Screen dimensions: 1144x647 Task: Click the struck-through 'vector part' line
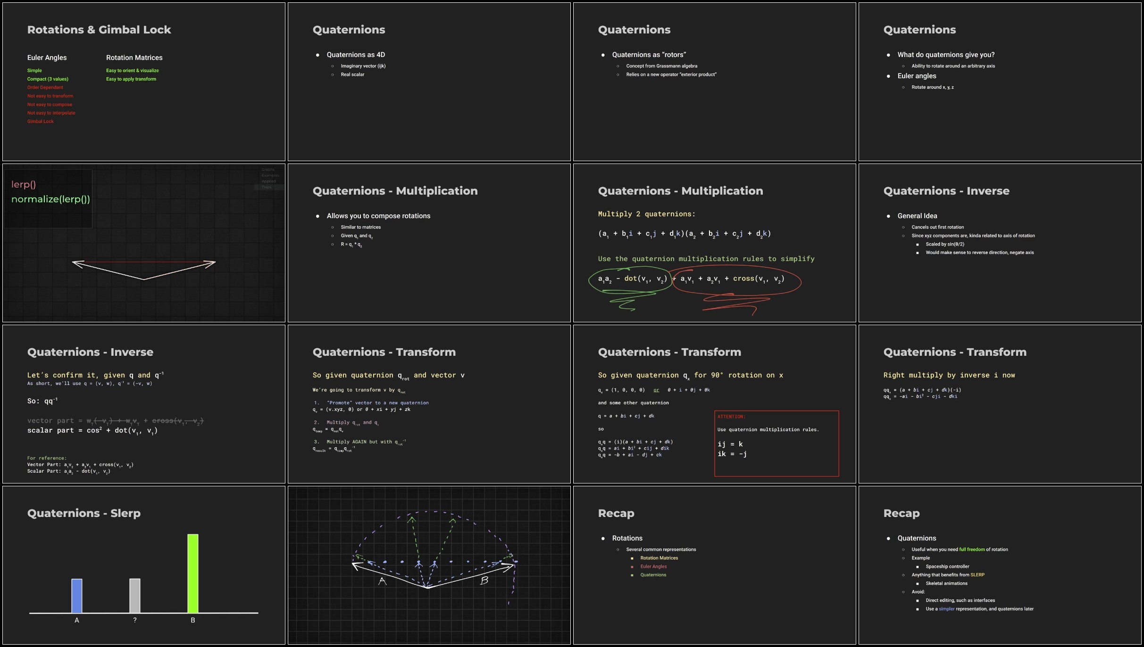(x=115, y=421)
